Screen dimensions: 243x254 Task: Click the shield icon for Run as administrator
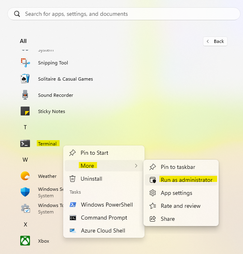pos(153,180)
